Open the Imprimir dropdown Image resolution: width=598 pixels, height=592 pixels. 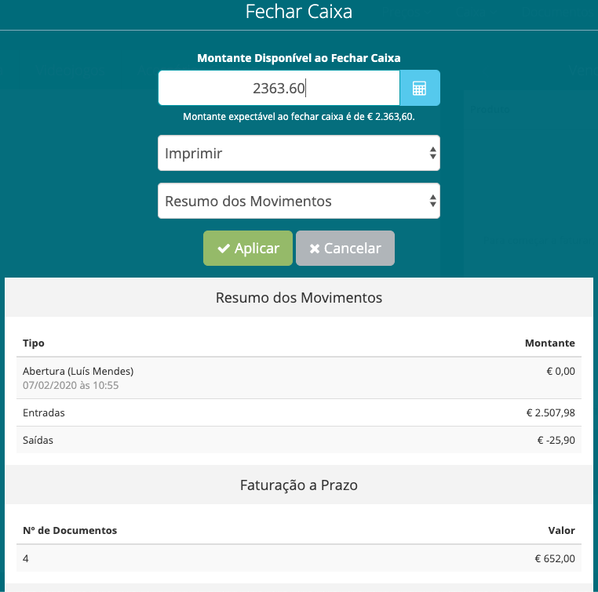click(298, 154)
